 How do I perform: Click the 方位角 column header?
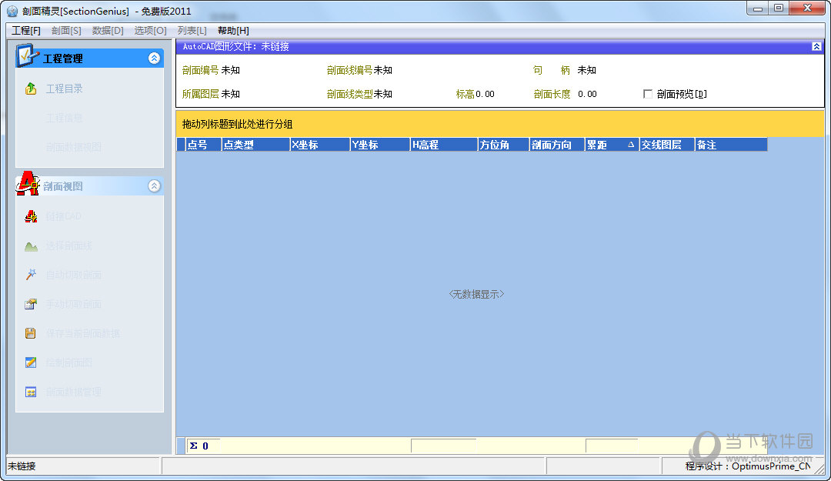(x=503, y=144)
